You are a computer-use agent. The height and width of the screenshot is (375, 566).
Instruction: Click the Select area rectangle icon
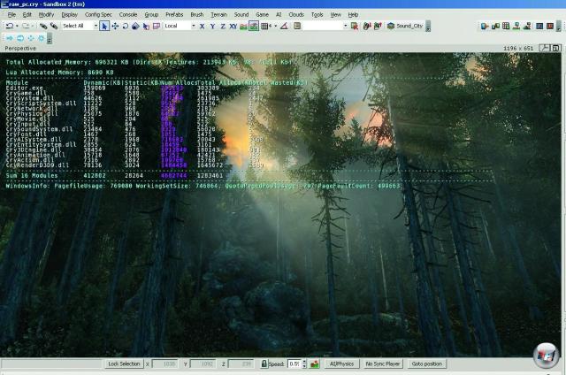point(157,26)
